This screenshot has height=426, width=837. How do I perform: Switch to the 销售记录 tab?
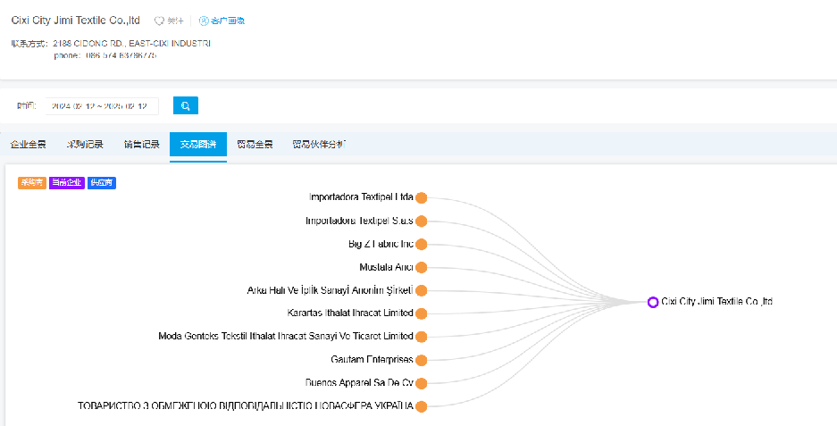(141, 144)
